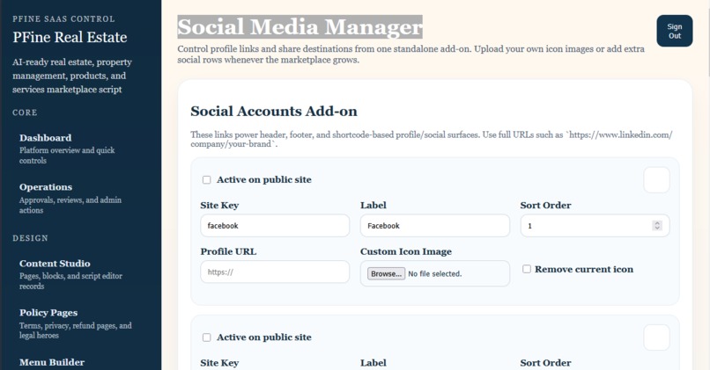Click Browse... to choose a custom icon
The image size is (710, 370).
tap(386, 274)
